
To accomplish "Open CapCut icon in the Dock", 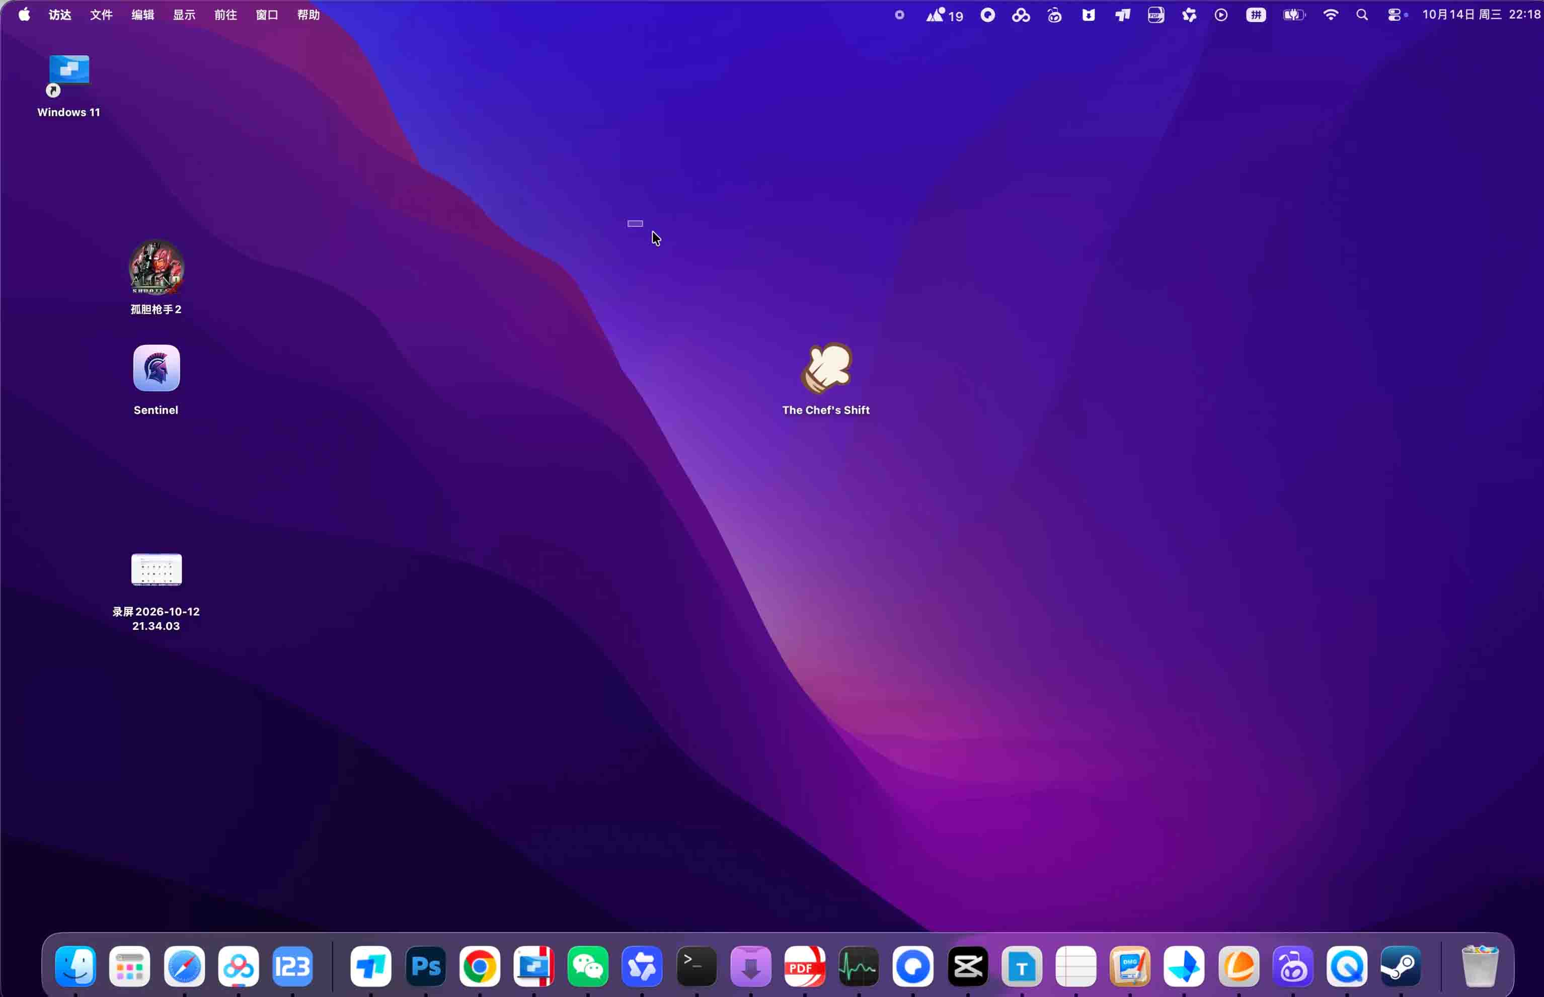I will [968, 967].
